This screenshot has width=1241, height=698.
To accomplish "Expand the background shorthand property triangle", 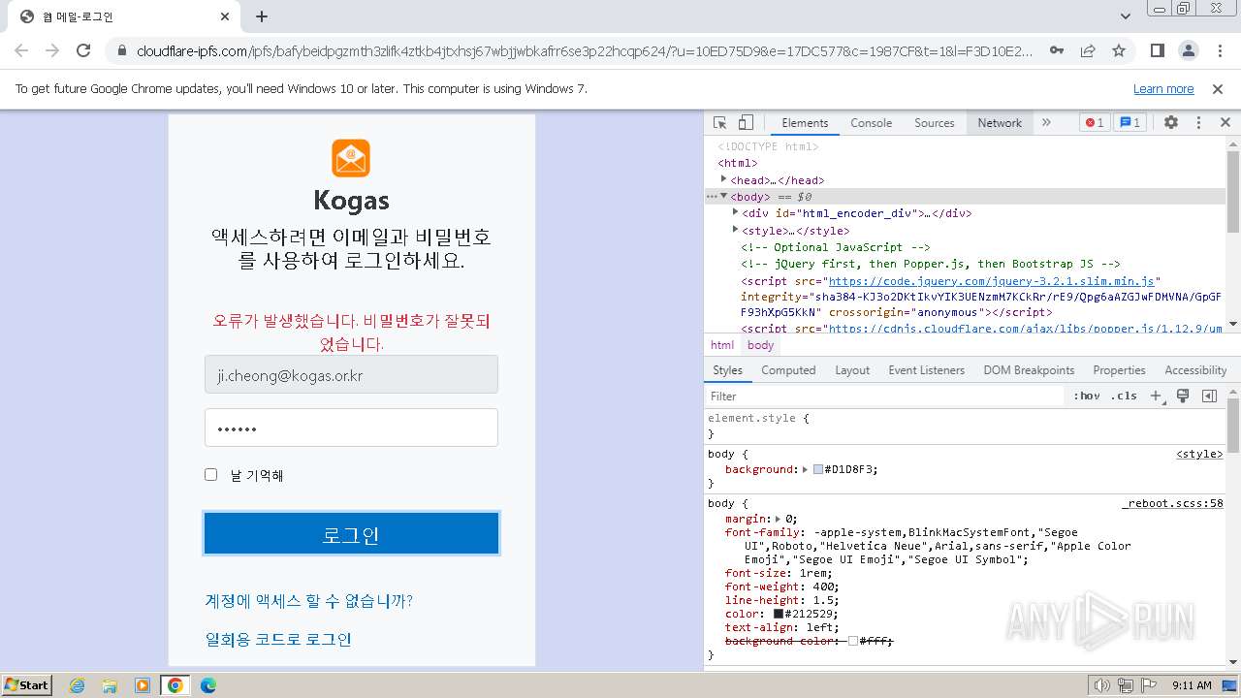I will [805, 469].
